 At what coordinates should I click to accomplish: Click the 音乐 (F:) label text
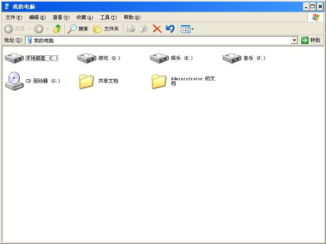[254, 58]
